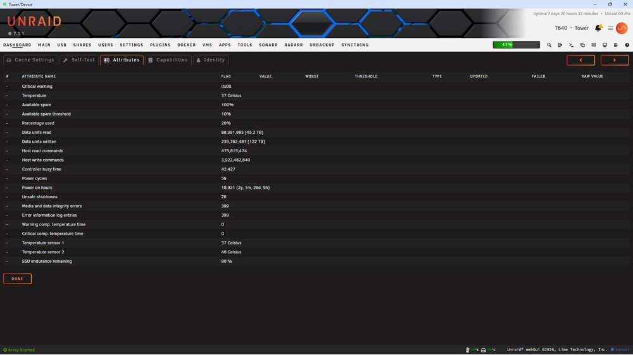Open the MAIN menu page
633x355 pixels.
pyautogui.click(x=44, y=45)
